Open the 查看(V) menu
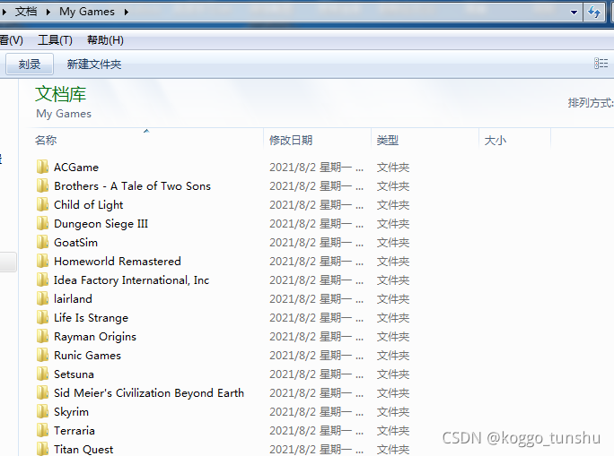This screenshot has height=456, width=614. coord(11,39)
